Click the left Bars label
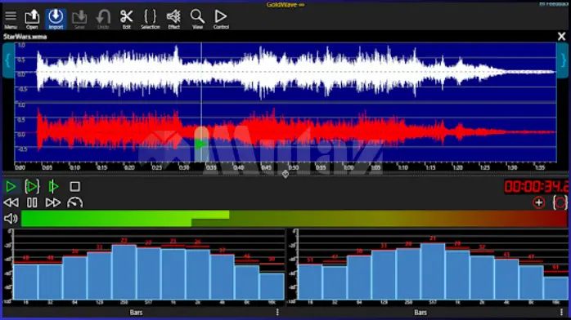 [136, 313]
